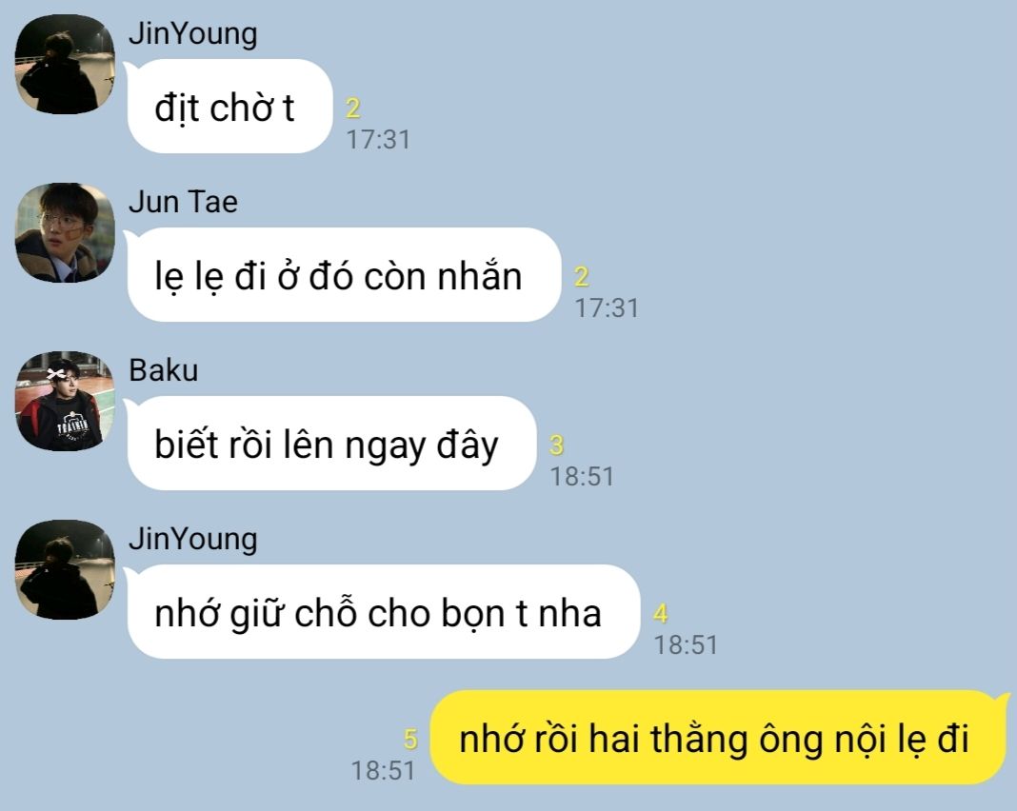Click the 17:31 timestamp of Jun Tae's message

tap(607, 308)
